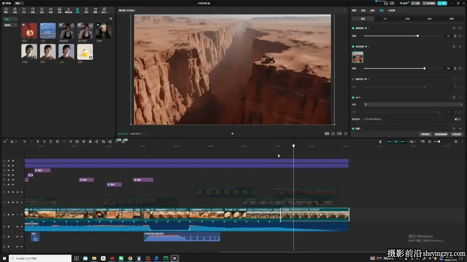Open the 特效 effects panel icon

click(x=42, y=10)
